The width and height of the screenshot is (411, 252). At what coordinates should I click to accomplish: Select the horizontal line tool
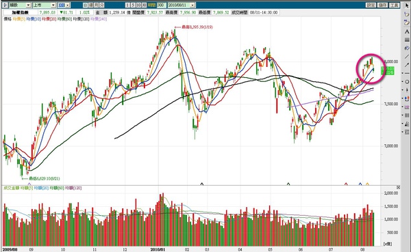coord(407,73)
